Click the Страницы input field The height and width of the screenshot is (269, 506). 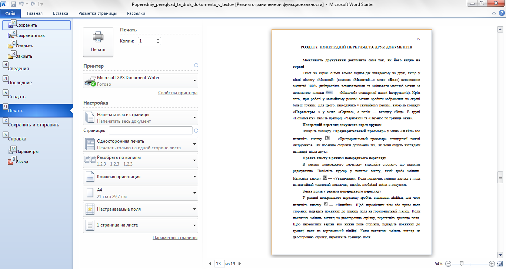coord(151,130)
